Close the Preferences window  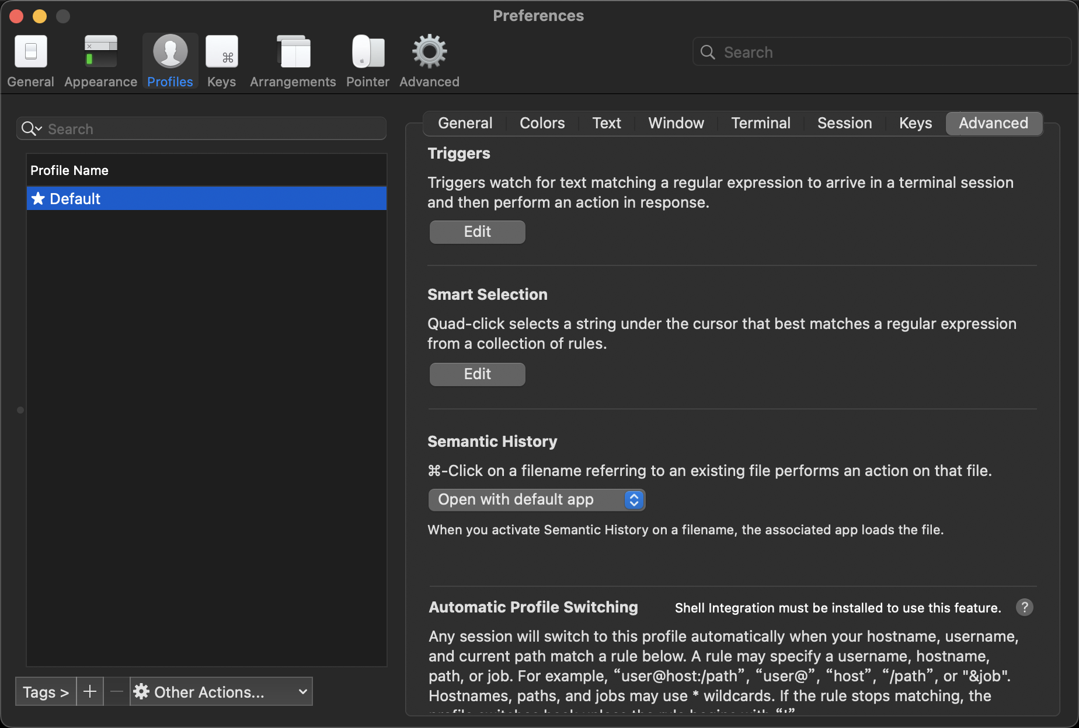16,16
